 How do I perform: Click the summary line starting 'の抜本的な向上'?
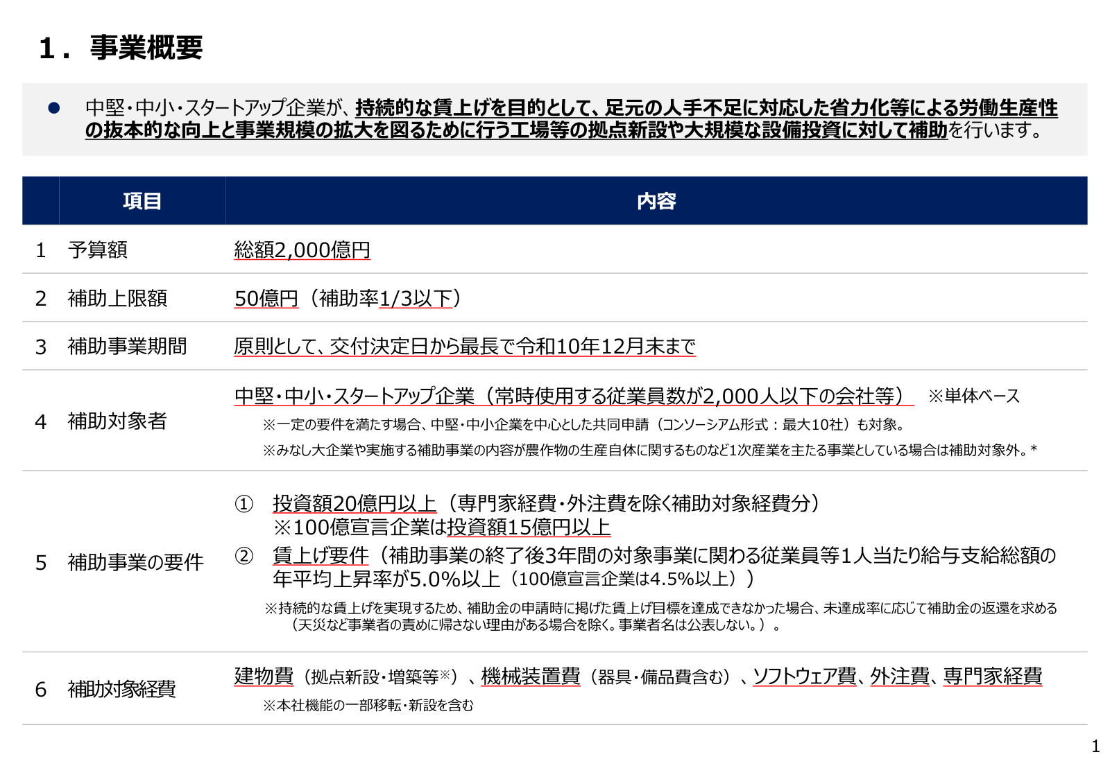pyautogui.click(x=565, y=130)
